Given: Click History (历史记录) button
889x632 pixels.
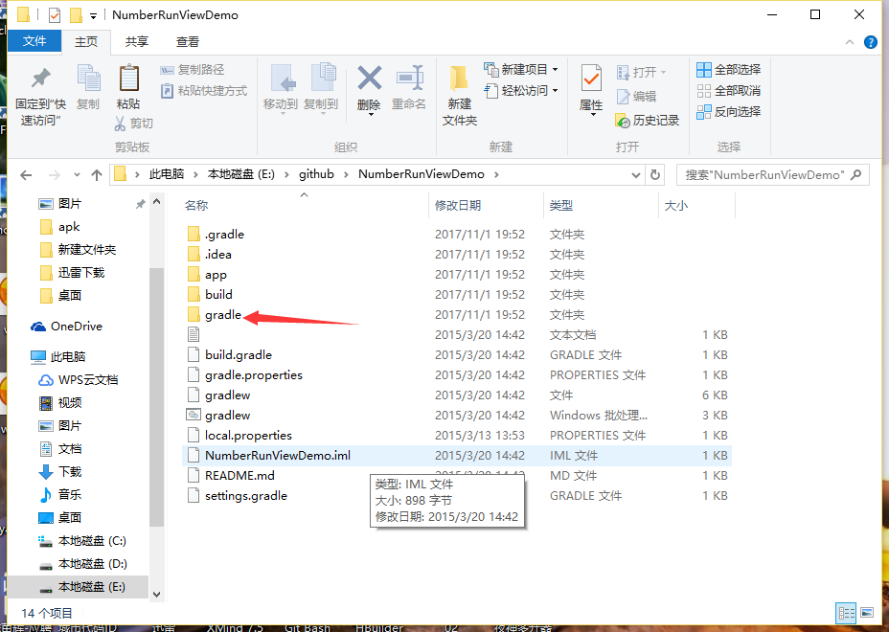Looking at the screenshot, I should (x=647, y=120).
